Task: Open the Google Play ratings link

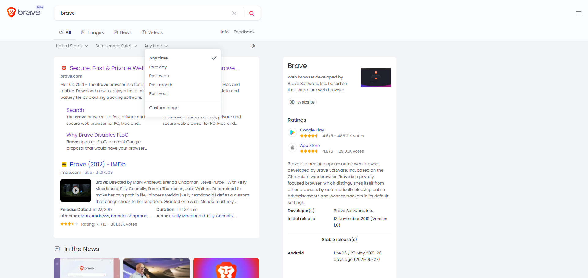Action: (x=312, y=130)
